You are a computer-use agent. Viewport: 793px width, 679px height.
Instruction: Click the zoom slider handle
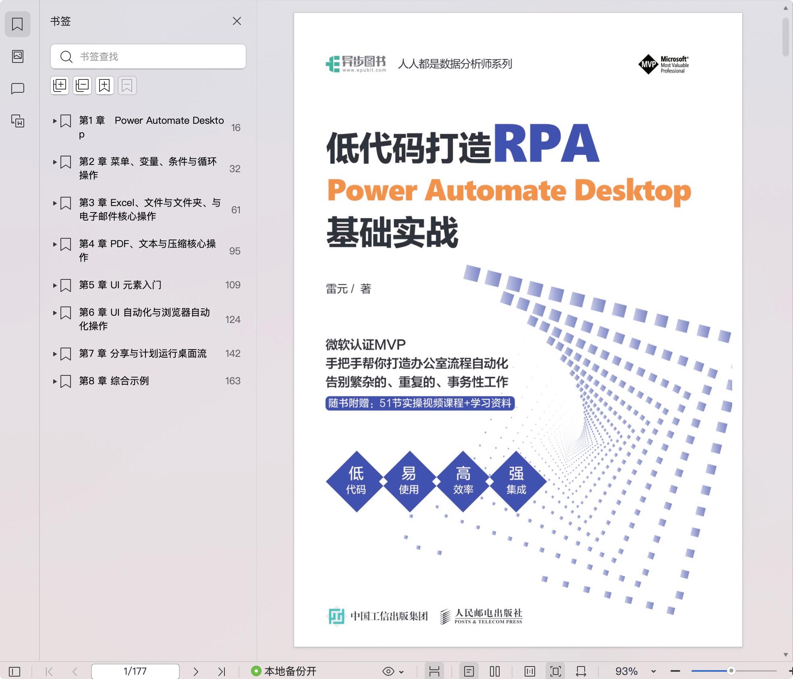(x=731, y=671)
